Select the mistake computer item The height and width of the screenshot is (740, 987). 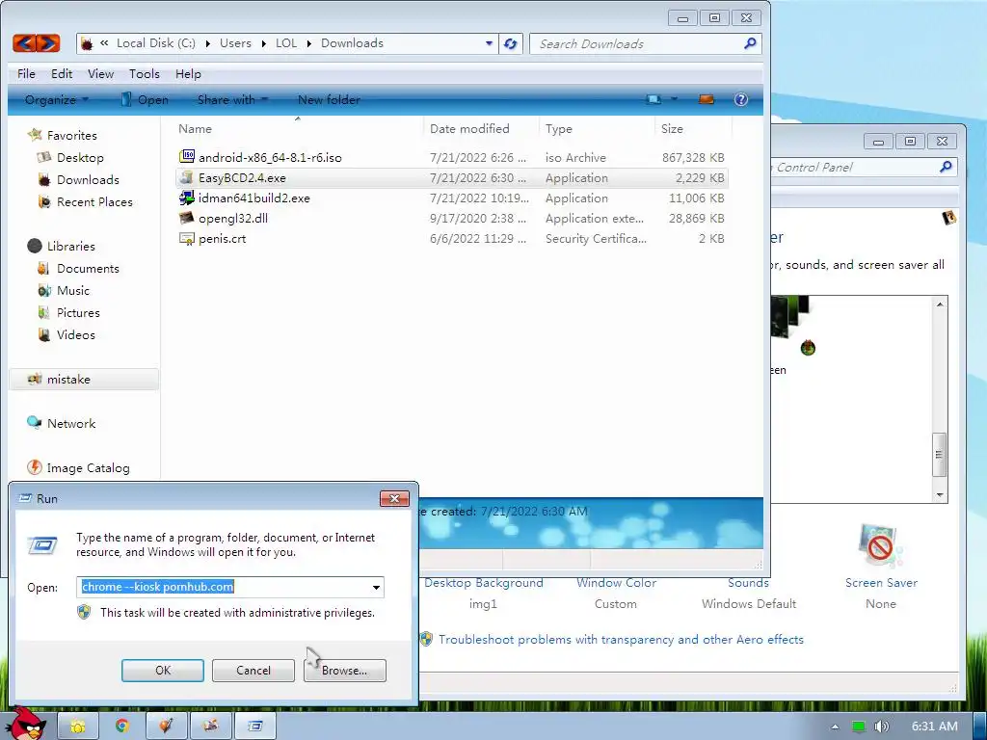pyautogui.click(x=85, y=379)
